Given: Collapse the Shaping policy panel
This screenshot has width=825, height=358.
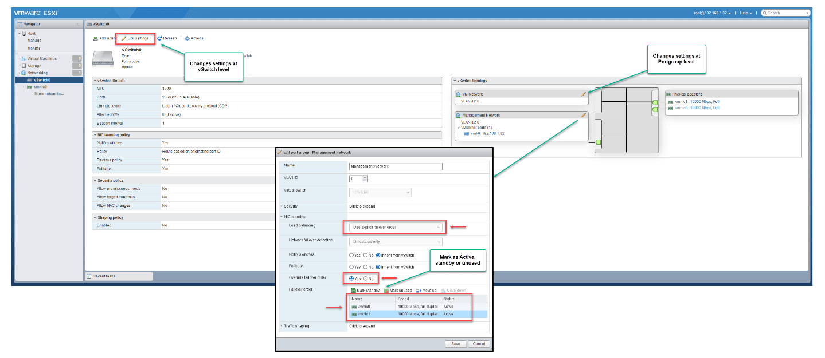Looking at the screenshot, I should [x=95, y=218].
